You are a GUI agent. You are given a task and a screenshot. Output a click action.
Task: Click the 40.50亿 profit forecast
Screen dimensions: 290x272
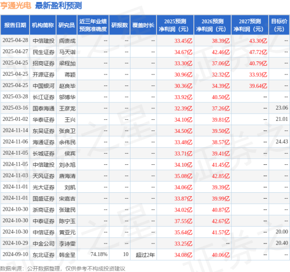(x=221, y=97)
